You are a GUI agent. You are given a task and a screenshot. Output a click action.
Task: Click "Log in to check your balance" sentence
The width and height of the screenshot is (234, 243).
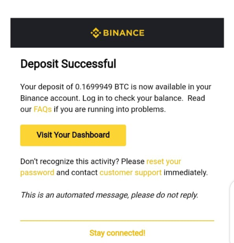click(x=133, y=98)
